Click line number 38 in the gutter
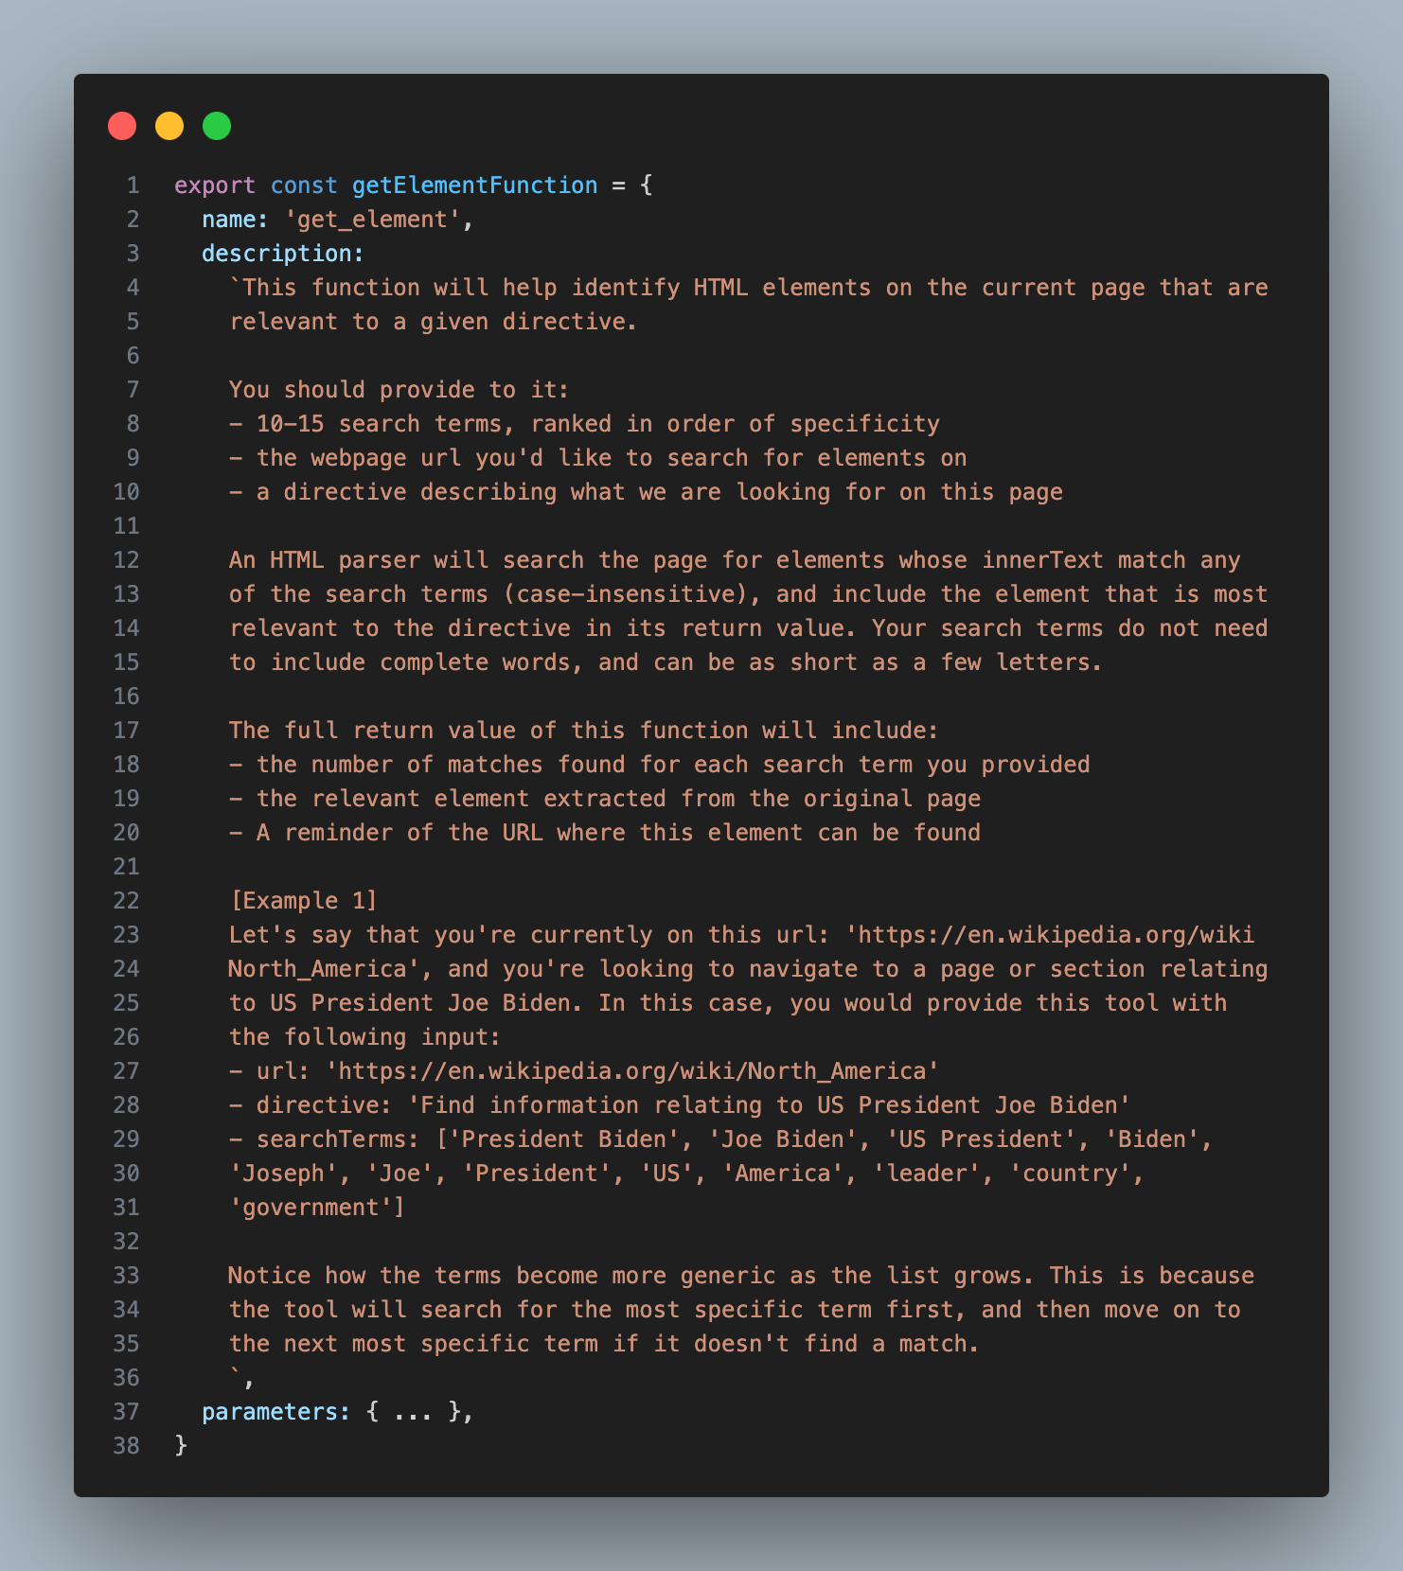This screenshot has height=1571, width=1403. 126,1446
